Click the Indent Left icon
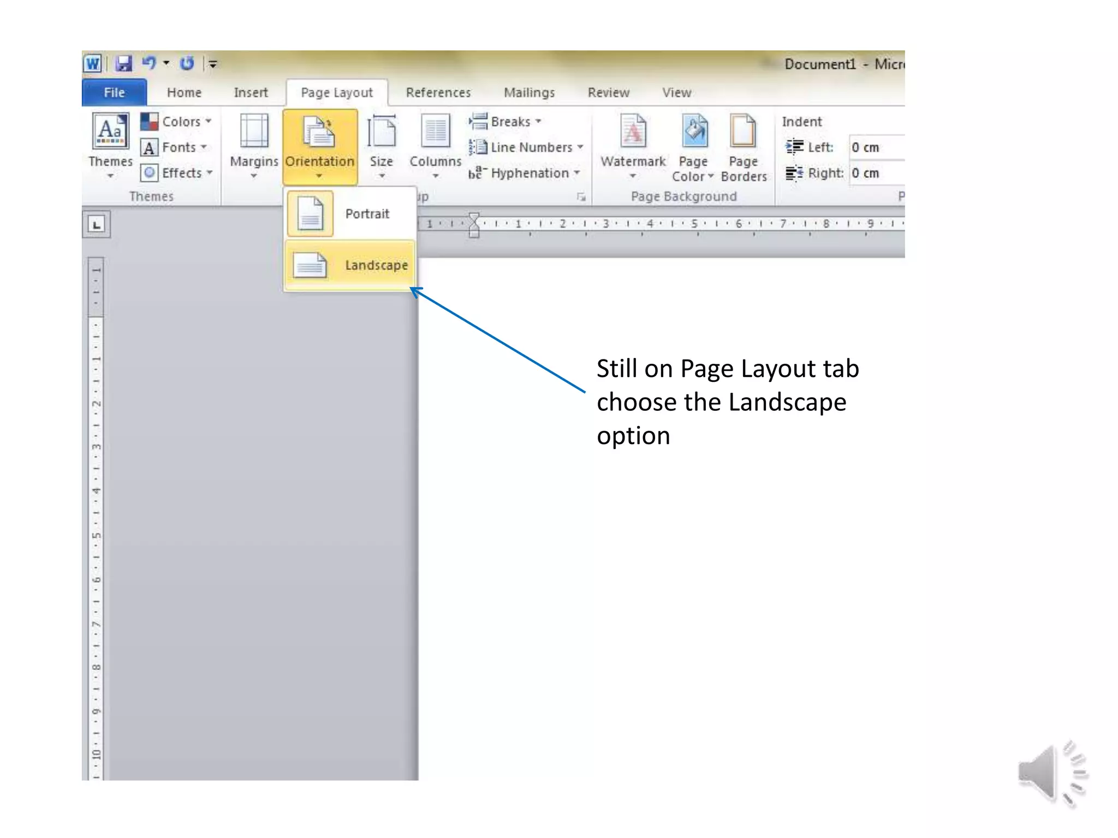Image resolution: width=1118 pixels, height=838 pixels. [x=794, y=147]
